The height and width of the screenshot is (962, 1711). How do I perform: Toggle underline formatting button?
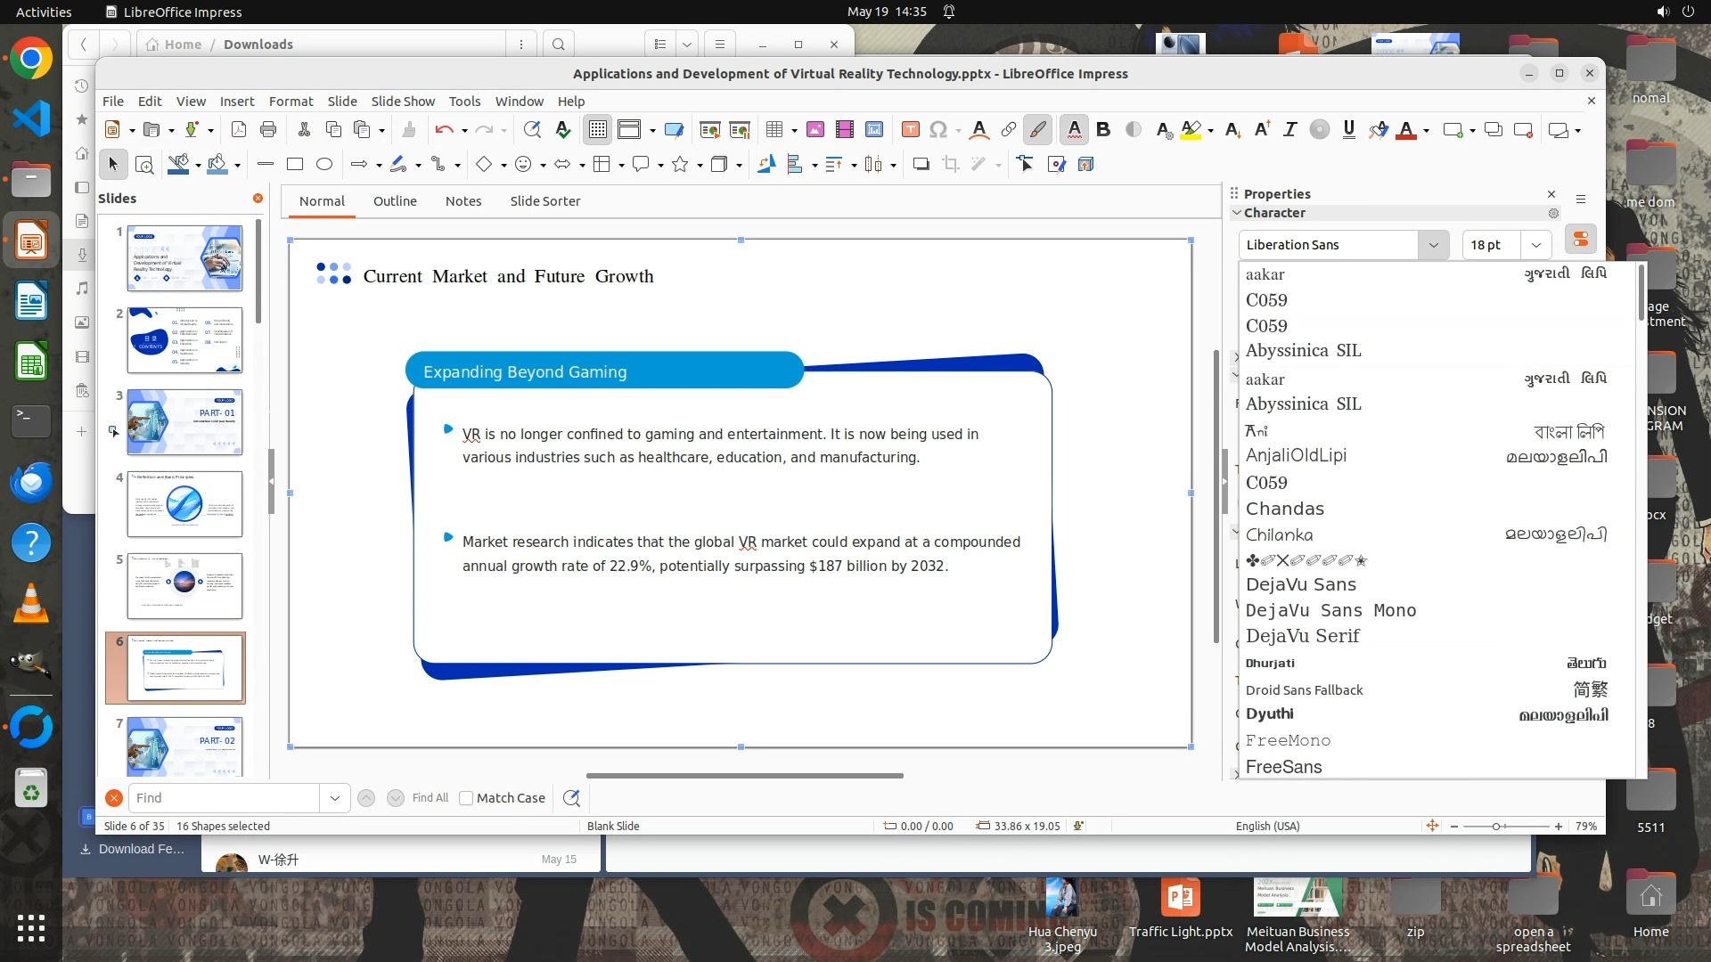[x=1348, y=130]
